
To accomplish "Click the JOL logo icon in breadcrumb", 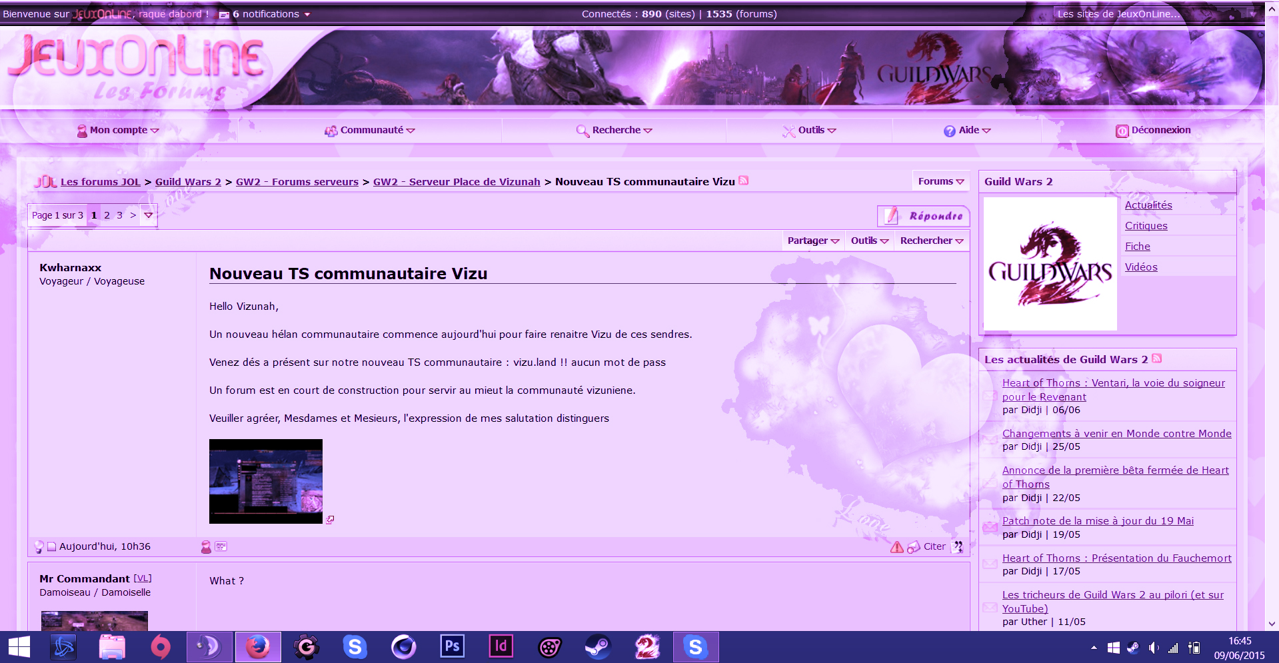I will click(45, 181).
